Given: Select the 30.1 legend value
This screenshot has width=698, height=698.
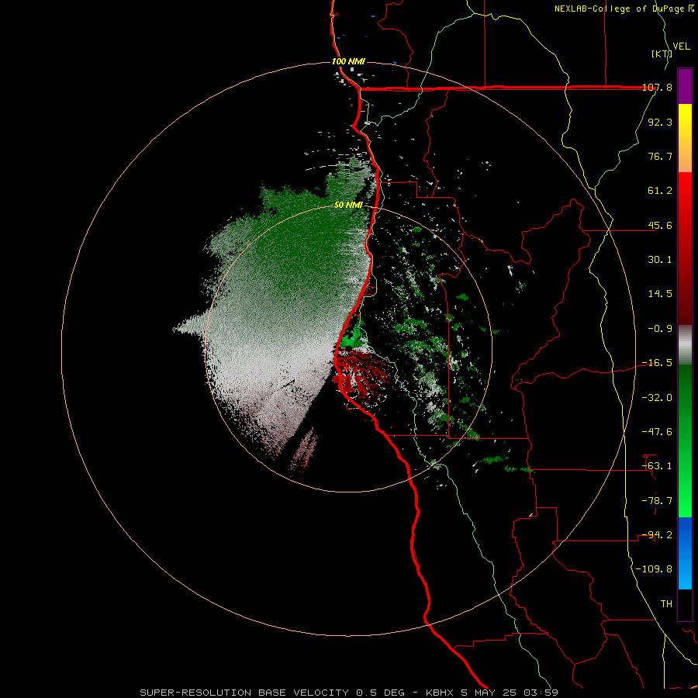Looking at the screenshot, I should coord(660,260).
